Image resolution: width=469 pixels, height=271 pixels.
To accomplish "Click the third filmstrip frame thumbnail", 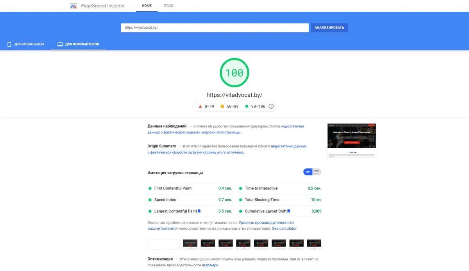I will [x=190, y=244].
